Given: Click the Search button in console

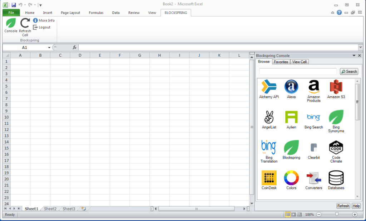Looking at the screenshot, I should (x=349, y=72).
